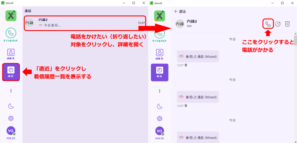Expand the three-dot more menu in right sidebar
297x143 pixels.
point(159,91)
